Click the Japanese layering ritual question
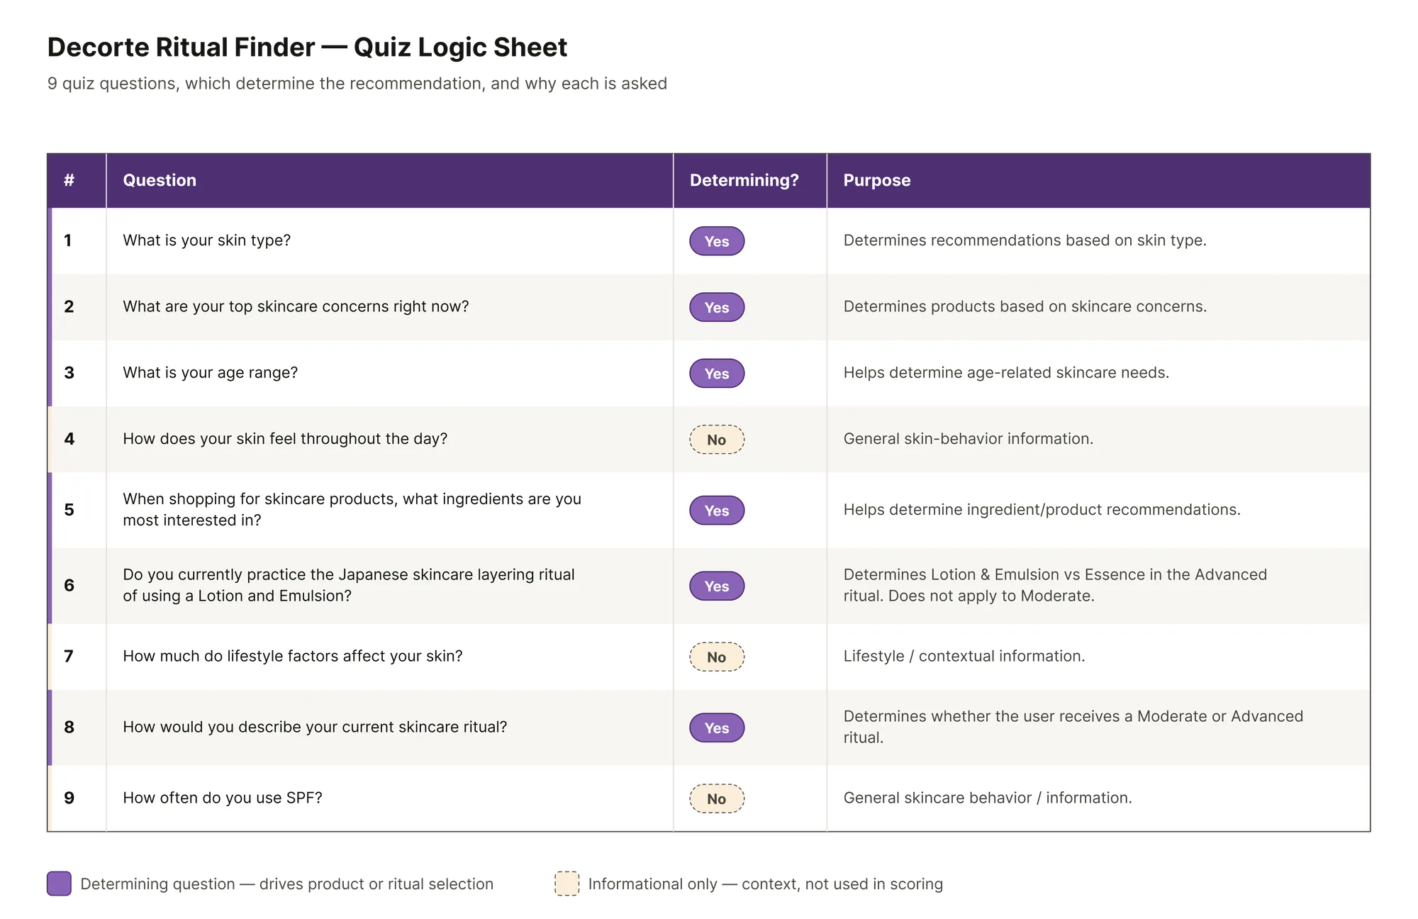 click(349, 585)
